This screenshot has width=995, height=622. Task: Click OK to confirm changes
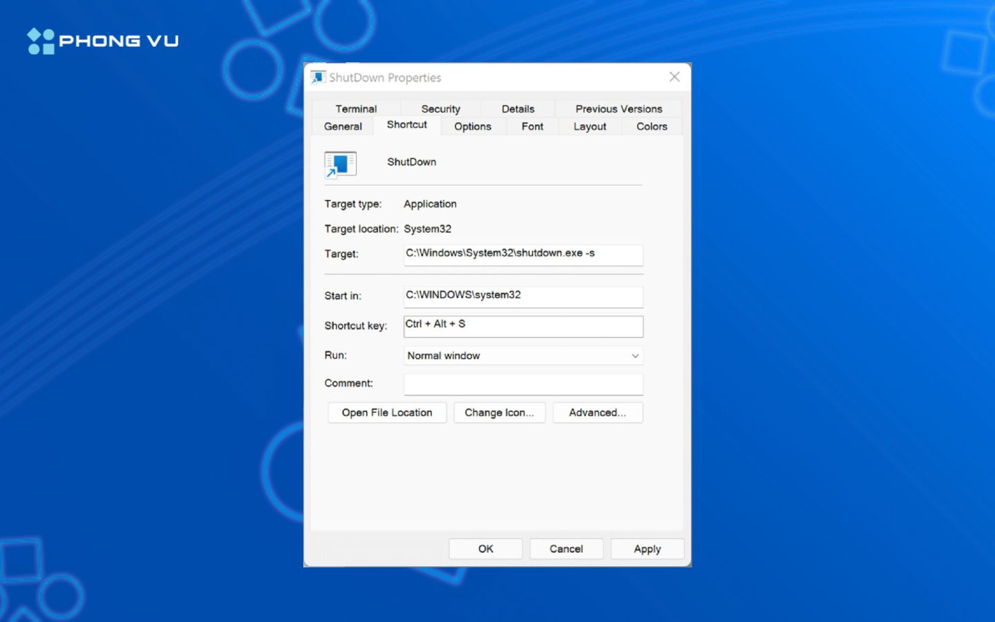(485, 548)
